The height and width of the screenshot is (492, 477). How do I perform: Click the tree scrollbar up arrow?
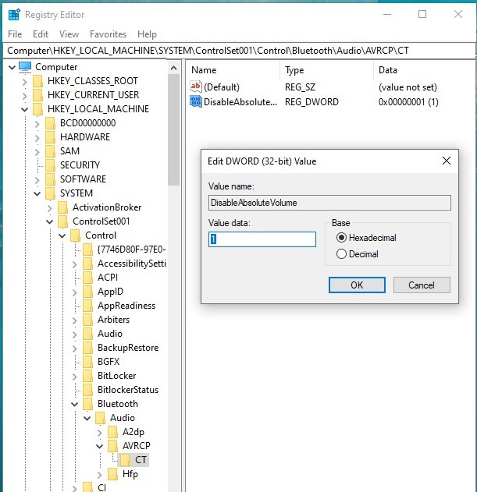[x=173, y=68]
